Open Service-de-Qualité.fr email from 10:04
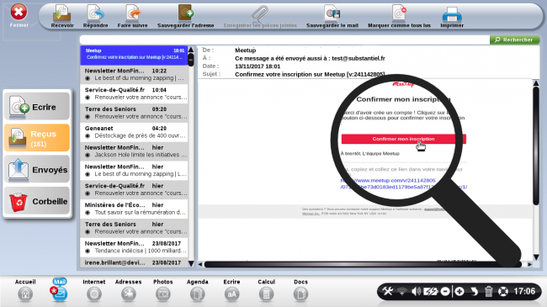This screenshot has width=547, height=307. (x=134, y=93)
